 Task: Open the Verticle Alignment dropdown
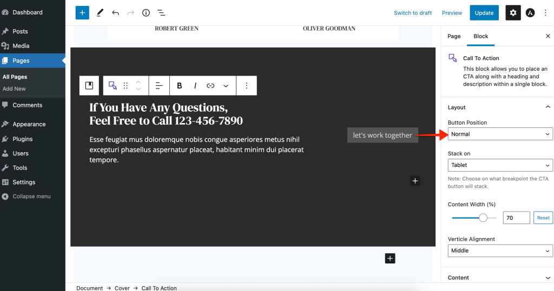(x=500, y=251)
